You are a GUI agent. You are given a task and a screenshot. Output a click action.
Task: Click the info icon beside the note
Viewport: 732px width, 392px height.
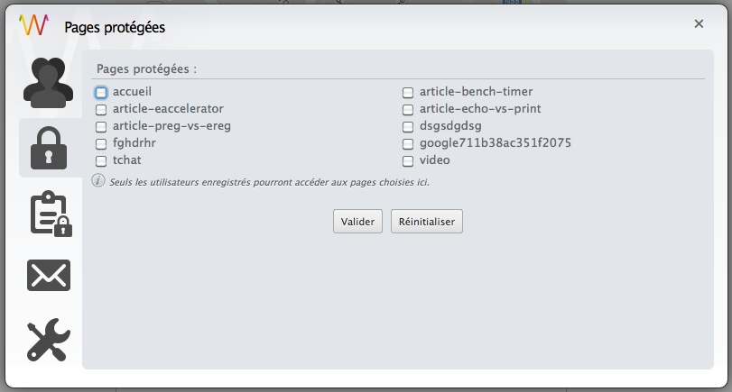99,180
